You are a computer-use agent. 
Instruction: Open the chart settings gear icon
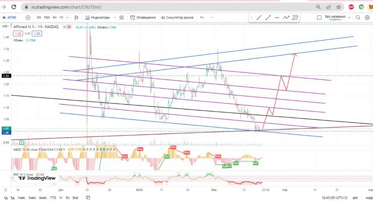tap(367, 17)
